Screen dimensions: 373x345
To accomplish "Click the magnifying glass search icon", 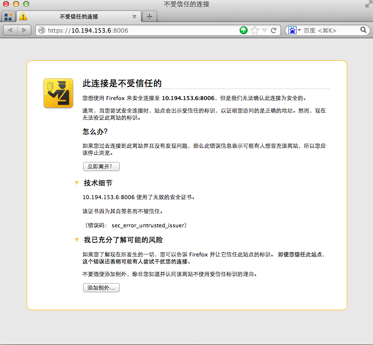I will [x=363, y=30].
